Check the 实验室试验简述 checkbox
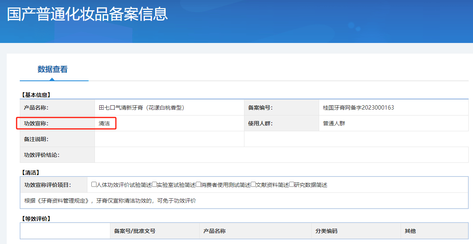The width and height of the screenshot is (473, 244). [155, 184]
